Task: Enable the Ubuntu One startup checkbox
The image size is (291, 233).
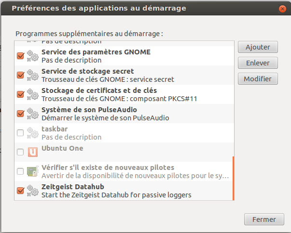Action: [20, 152]
